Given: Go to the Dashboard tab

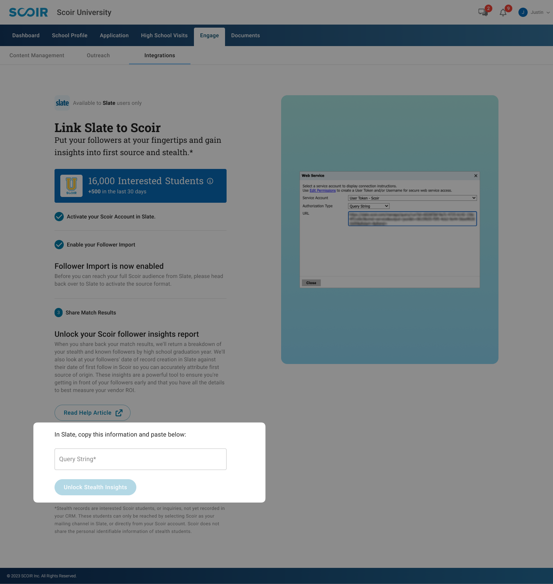Looking at the screenshot, I should click(26, 35).
